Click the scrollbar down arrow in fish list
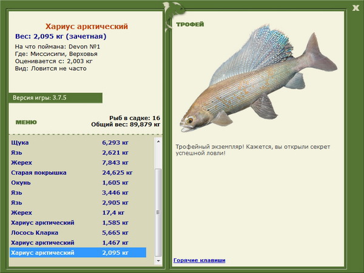The width and height of the screenshot is (364, 273). click(x=158, y=261)
